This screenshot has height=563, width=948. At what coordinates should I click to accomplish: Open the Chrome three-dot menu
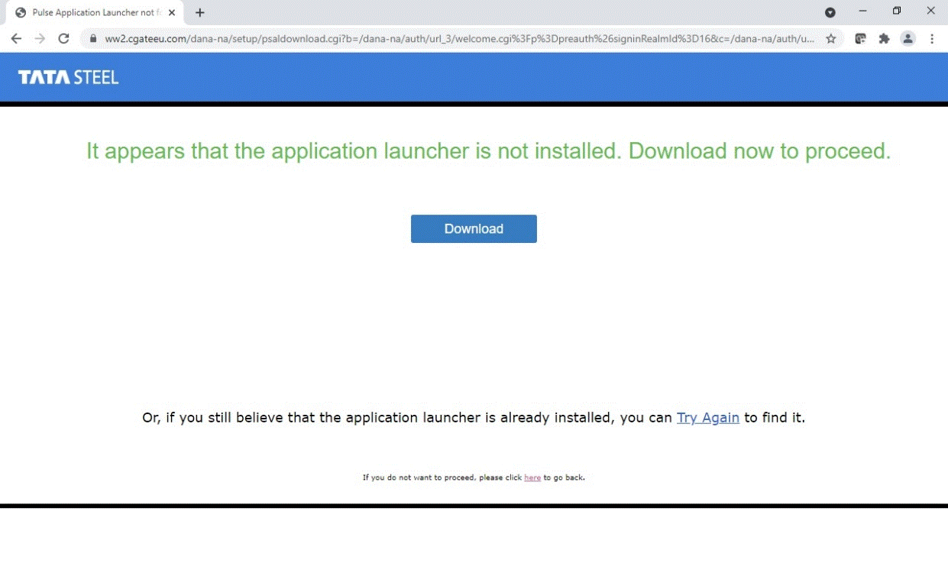(932, 39)
